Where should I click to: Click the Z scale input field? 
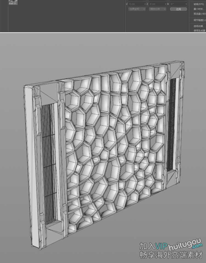click(156, 4)
